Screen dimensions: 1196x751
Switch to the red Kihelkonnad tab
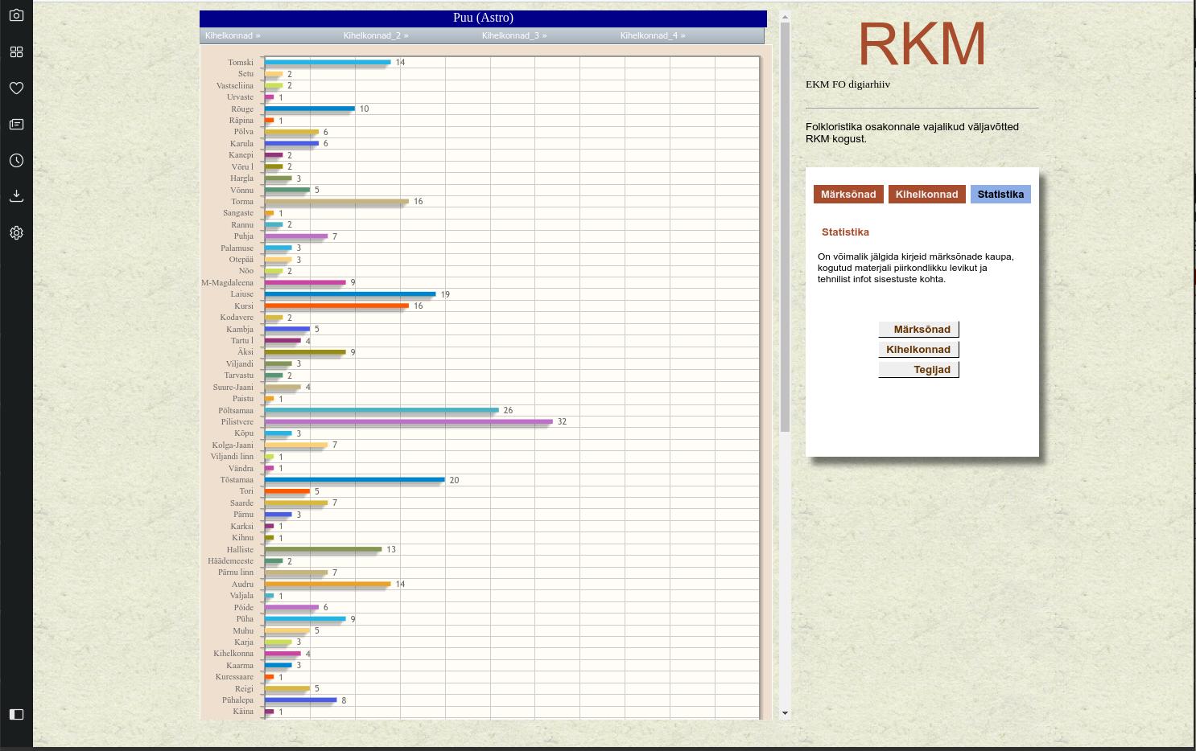[x=926, y=195]
